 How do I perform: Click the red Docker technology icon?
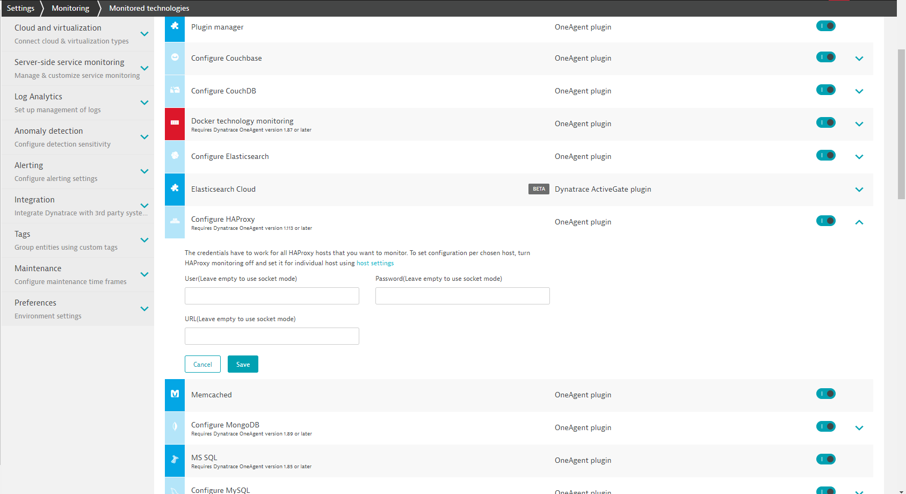pos(175,123)
